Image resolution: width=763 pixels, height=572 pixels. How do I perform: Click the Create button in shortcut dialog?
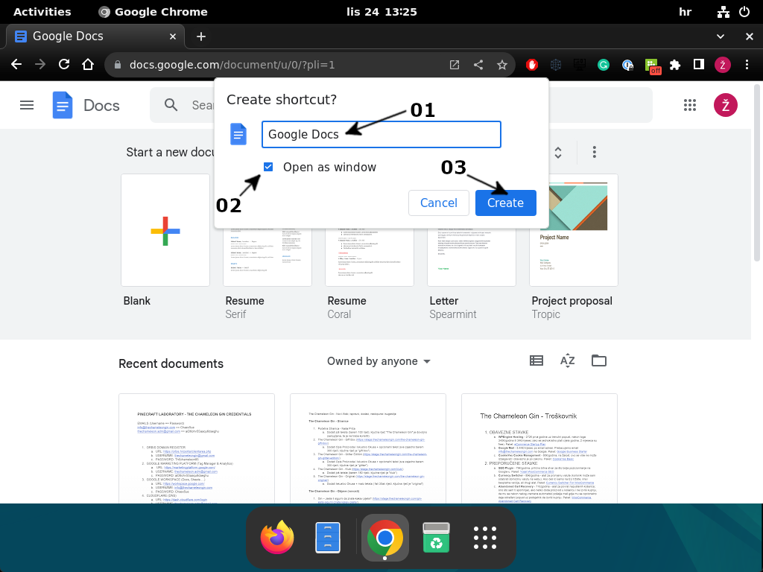coord(506,203)
